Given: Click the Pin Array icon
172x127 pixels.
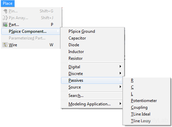Looking at the screenshot, I should 5,18.
